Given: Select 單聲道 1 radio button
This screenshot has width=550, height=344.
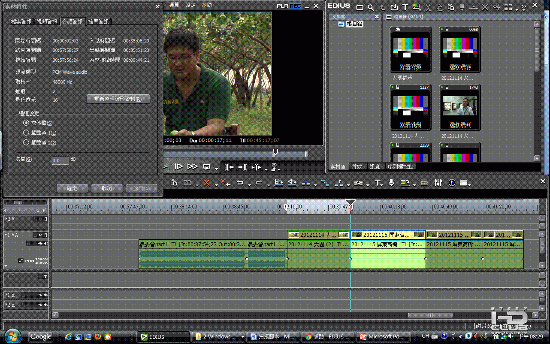Looking at the screenshot, I should pyautogui.click(x=27, y=133).
